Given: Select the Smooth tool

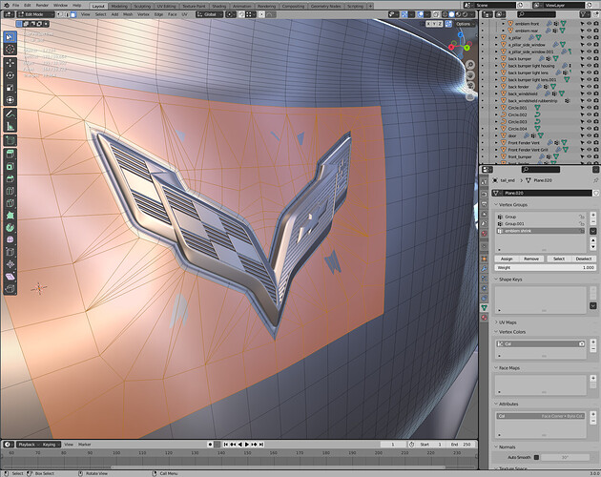Looking at the screenshot, I should point(10,240).
